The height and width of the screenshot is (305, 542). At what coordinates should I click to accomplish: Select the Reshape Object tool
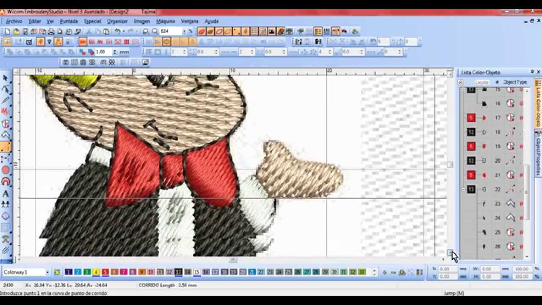click(x=6, y=89)
